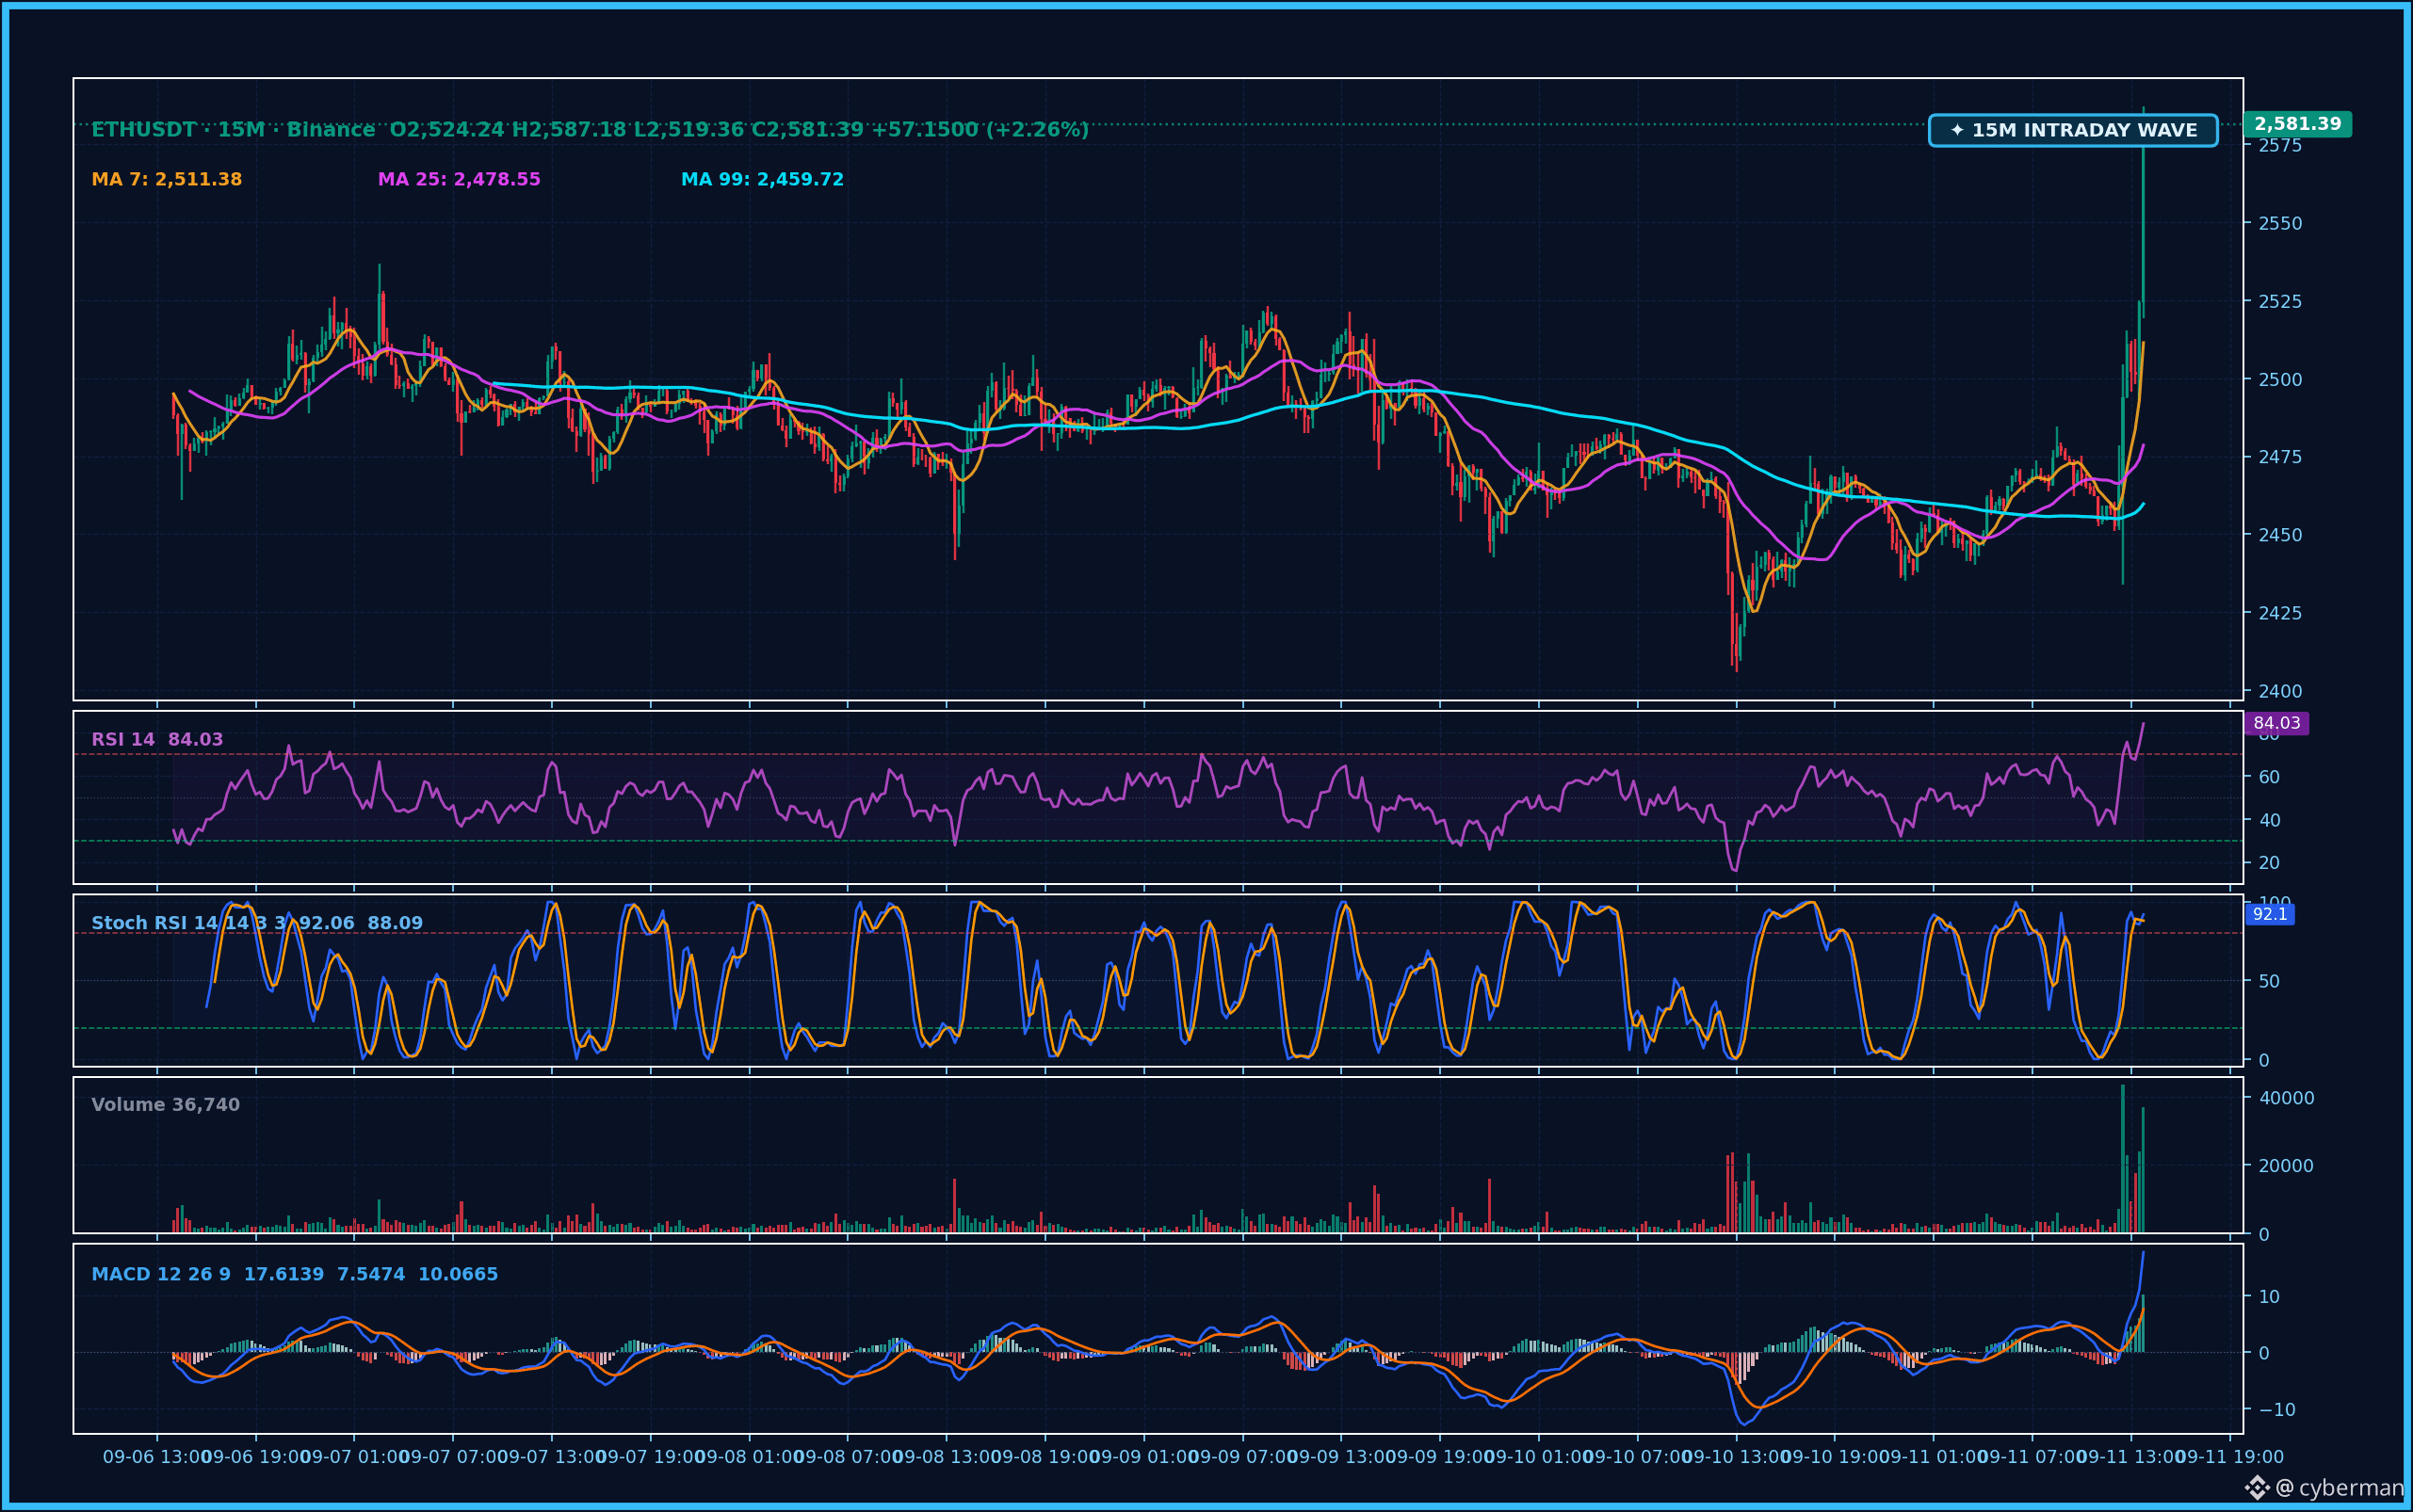Click the Volume 36,740 label
2413x1512 pixels.
click(x=165, y=1104)
